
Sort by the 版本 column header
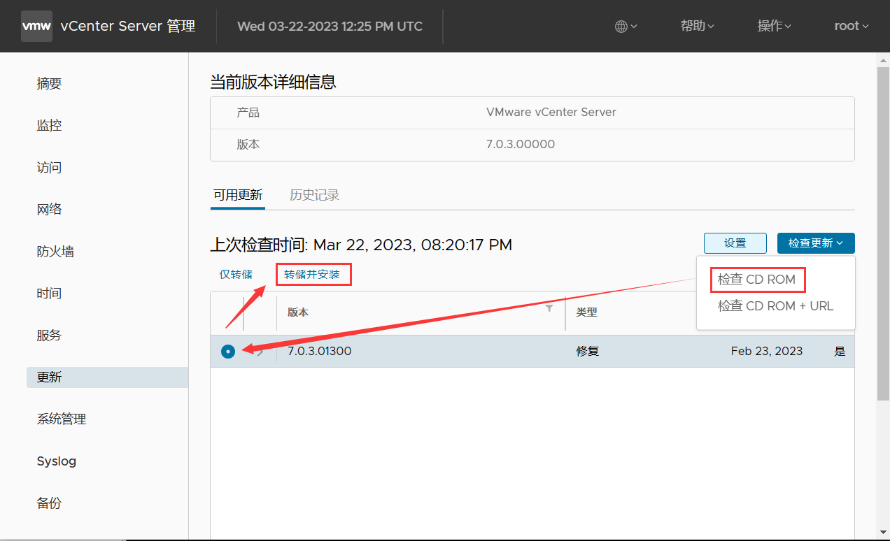[298, 312]
